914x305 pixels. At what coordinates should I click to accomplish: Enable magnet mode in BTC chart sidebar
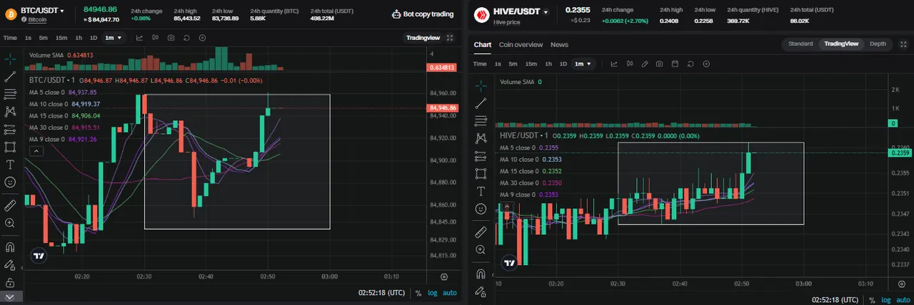click(10, 247)
